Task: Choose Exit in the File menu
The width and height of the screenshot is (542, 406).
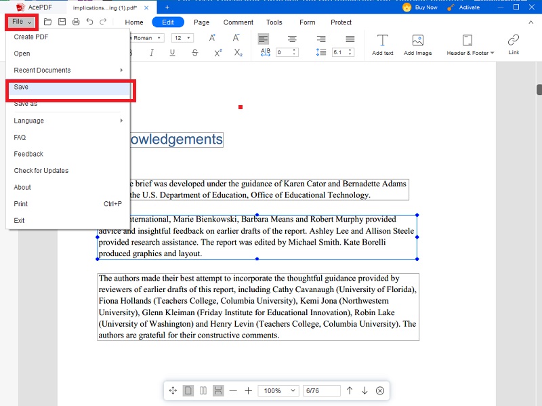Action: click(x=68, y=220)
